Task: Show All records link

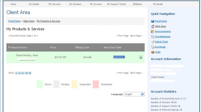Action: (30, 73)
